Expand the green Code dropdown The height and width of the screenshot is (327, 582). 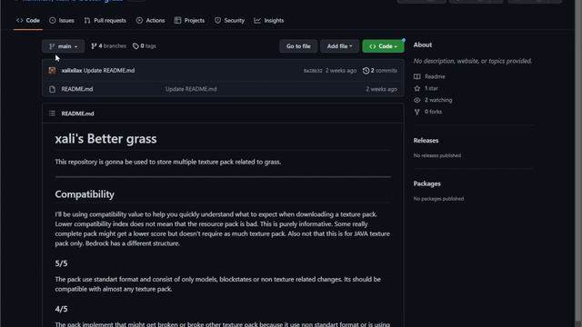[383, 46]
